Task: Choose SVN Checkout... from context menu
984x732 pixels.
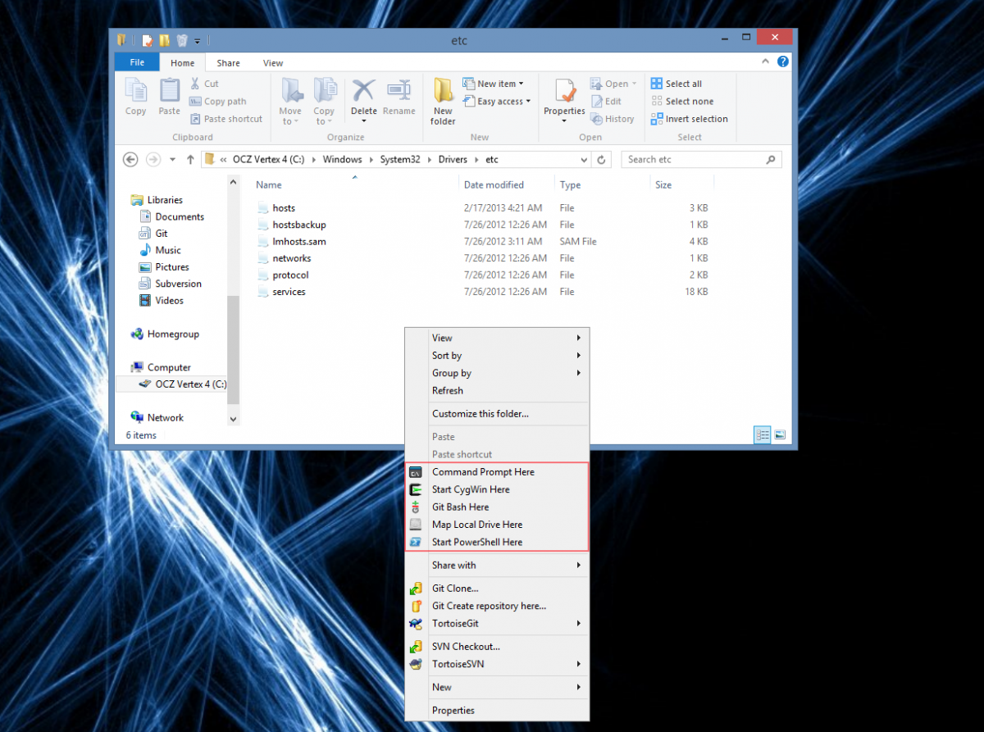Action: pos(497,647)
